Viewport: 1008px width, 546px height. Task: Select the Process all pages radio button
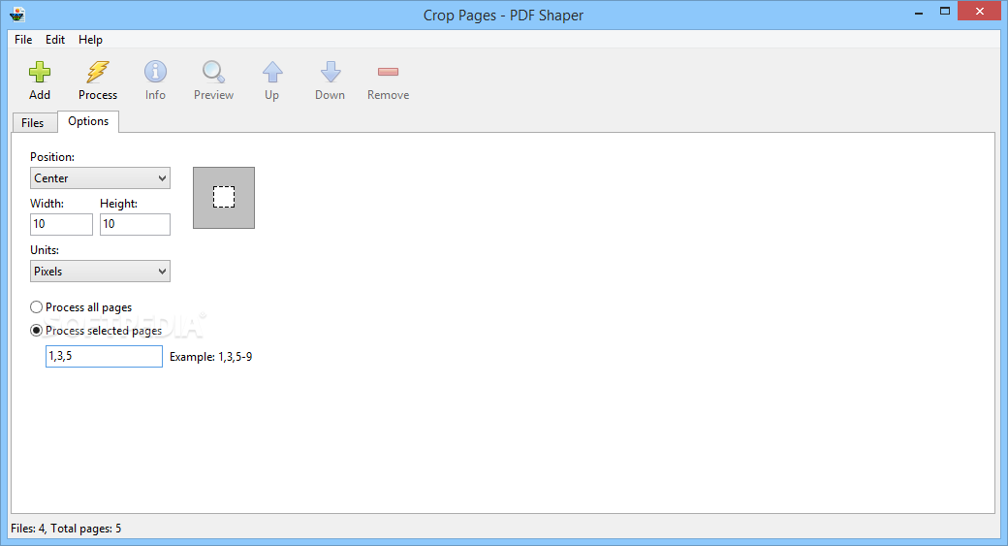(37, 307)
